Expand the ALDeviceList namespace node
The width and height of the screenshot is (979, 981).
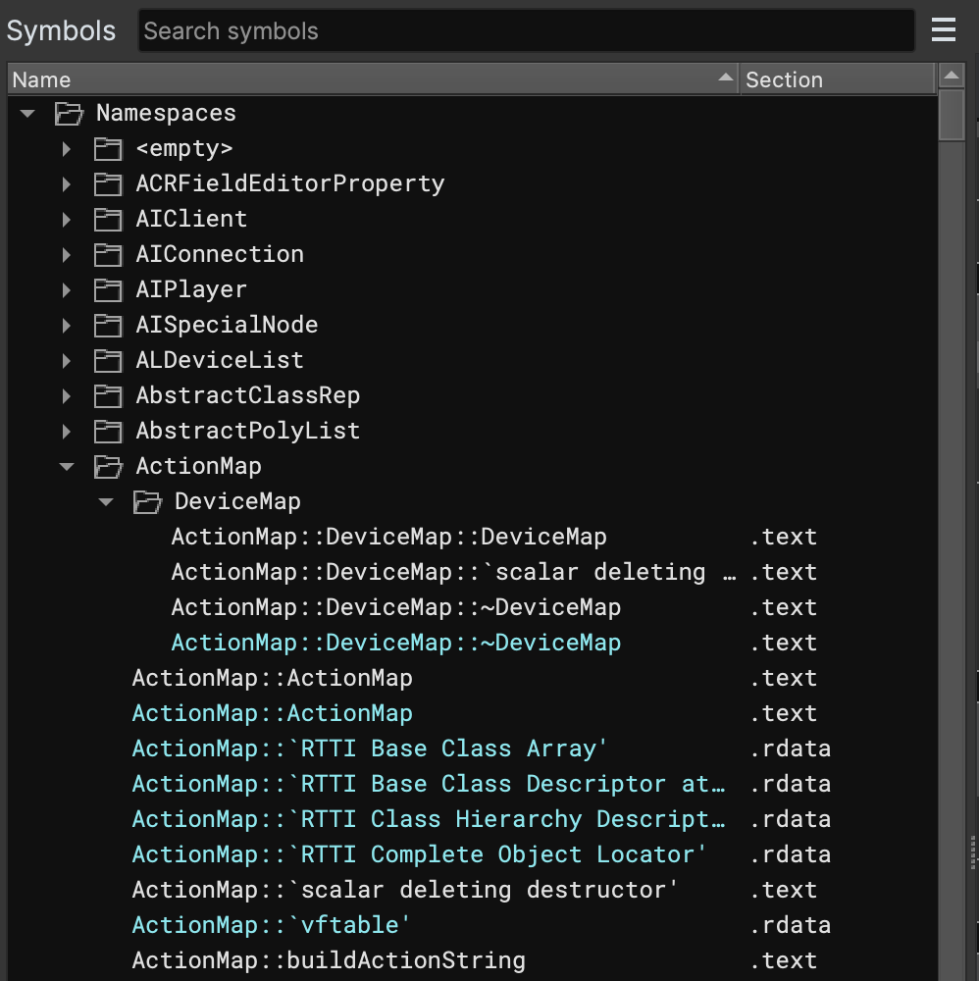[67, 360]
